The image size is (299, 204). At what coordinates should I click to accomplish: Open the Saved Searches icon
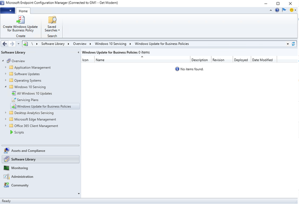coord(52,19)
